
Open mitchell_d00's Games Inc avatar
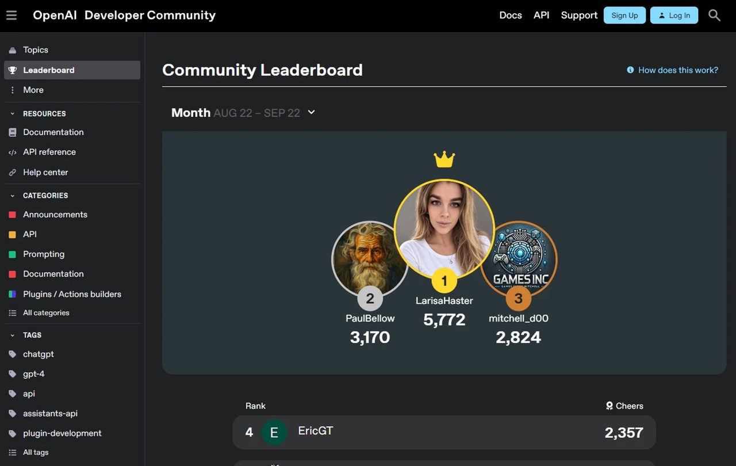[x=519, y=260]
